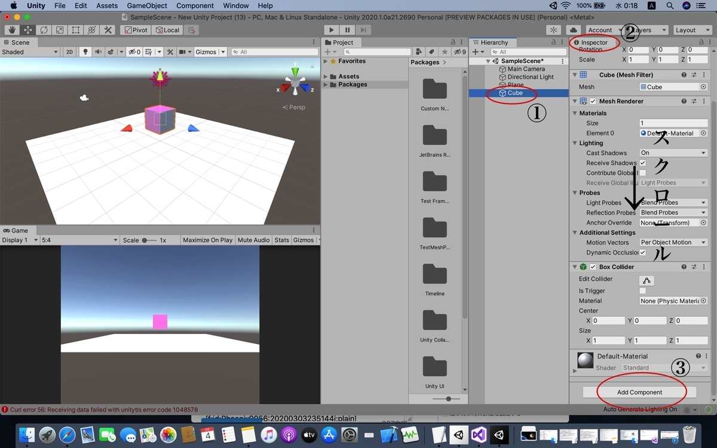This screenshot has width=717, height=448.
Task: Click the Project favorites star icon
Action: click(444, 52)
